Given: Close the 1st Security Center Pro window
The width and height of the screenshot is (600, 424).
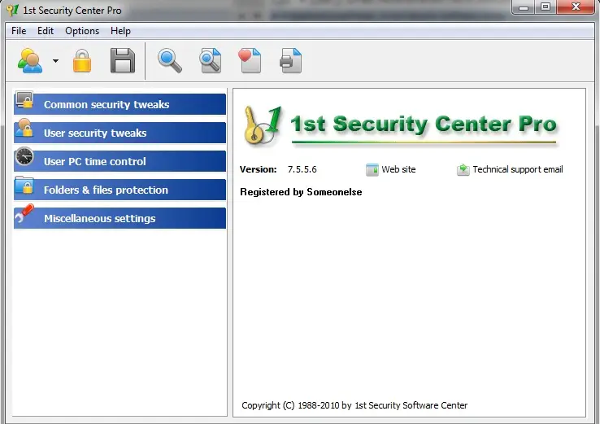Looking at the screenshot, I should tap(576, 7).
